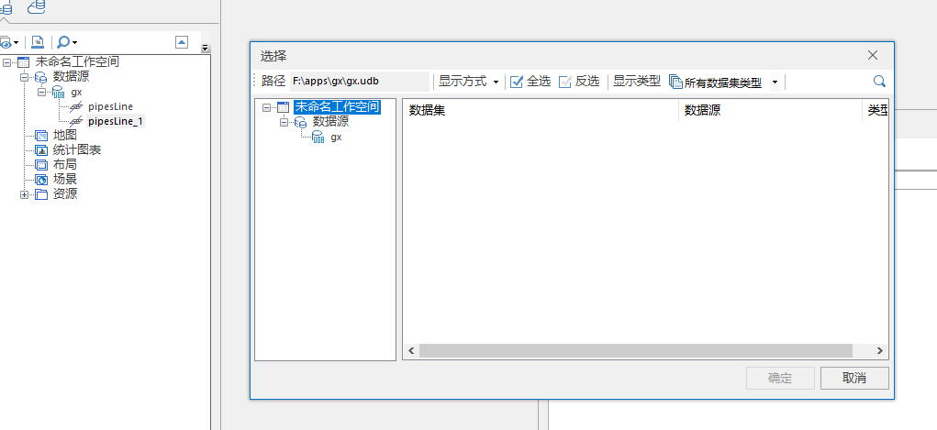
Task: Open the dropdown arrow beside the magnifier icon
Action: click(74, 43)
